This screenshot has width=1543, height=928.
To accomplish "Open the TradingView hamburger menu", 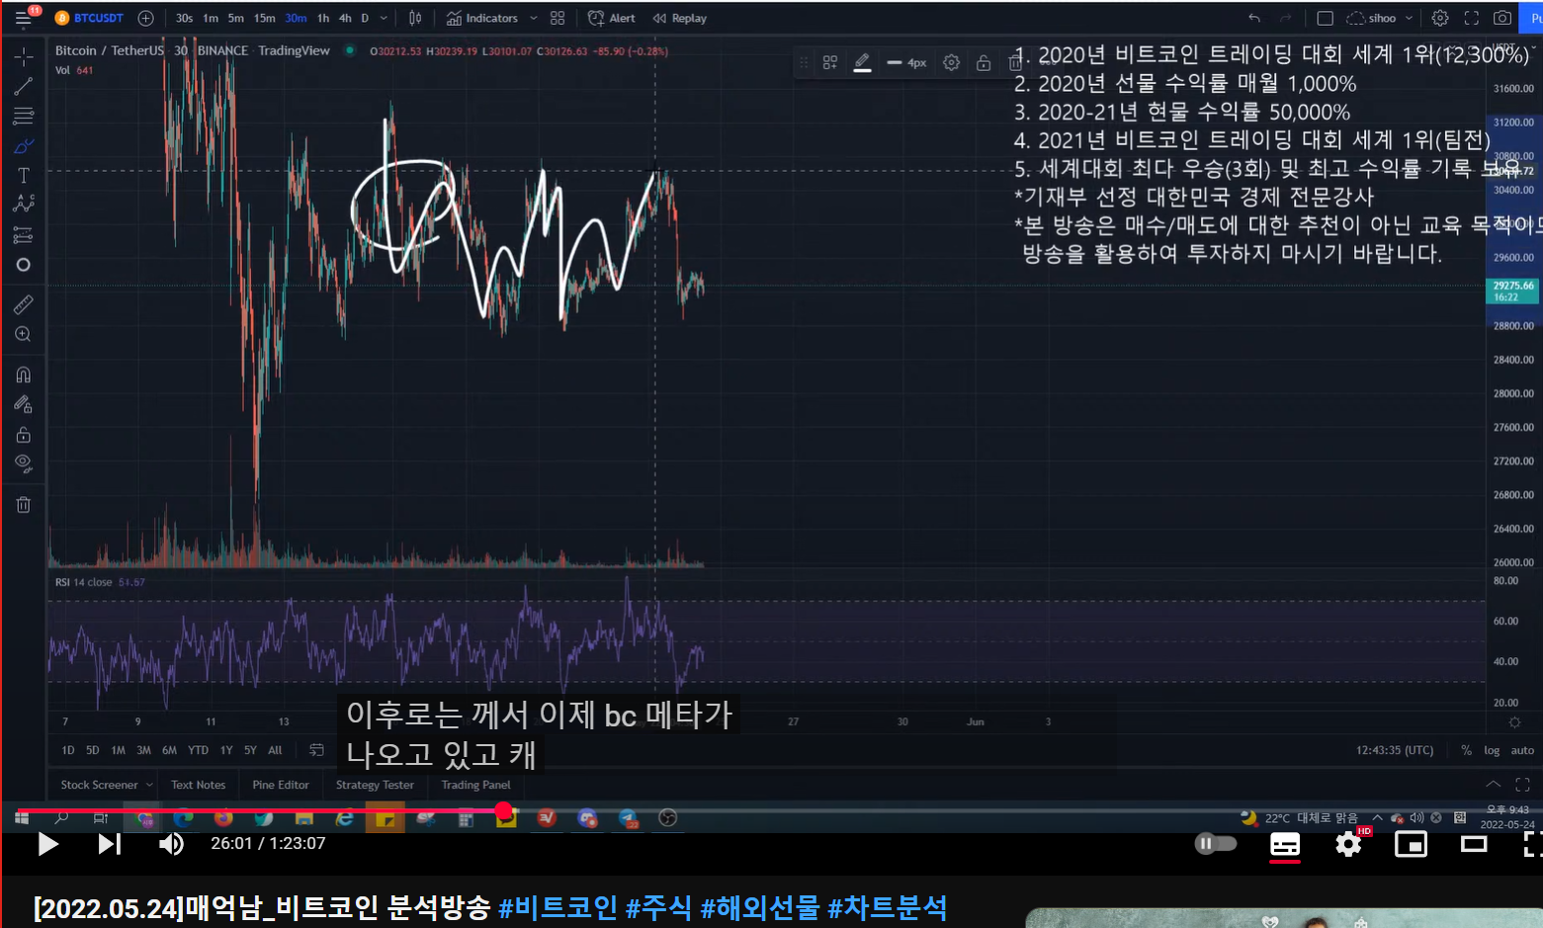I will click(24, 18).
